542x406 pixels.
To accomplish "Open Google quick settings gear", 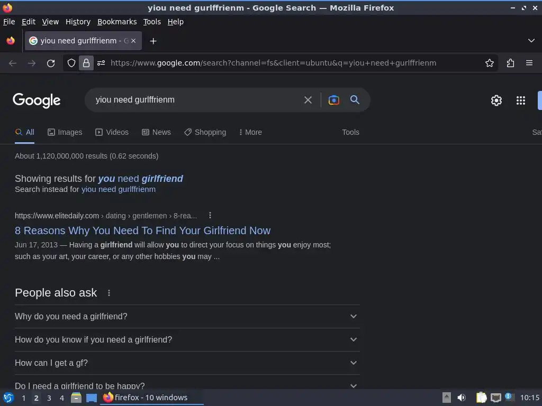I will [496, 100].
